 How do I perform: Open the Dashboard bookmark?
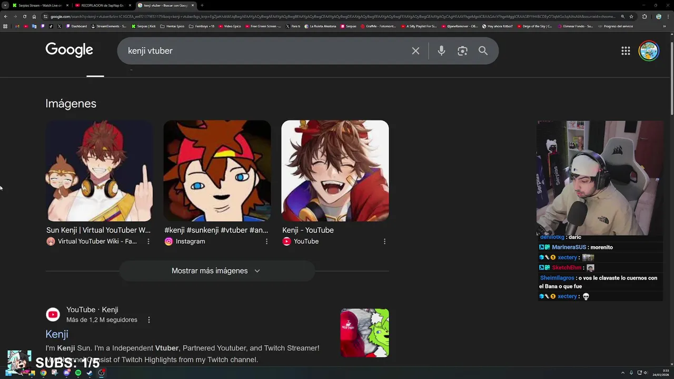pyautogui.click(x=76, y=26)
